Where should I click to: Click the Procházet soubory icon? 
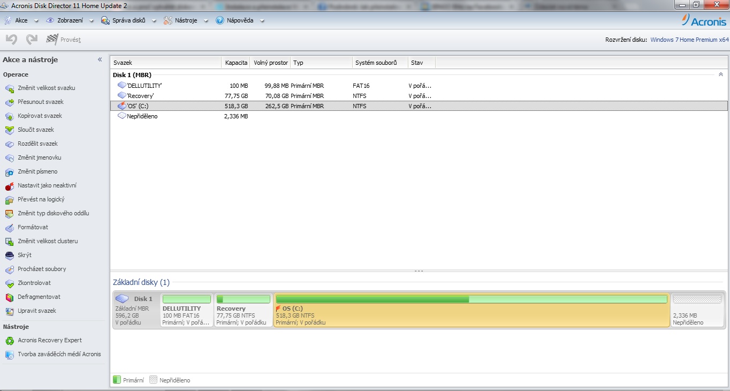coord(9,269)
